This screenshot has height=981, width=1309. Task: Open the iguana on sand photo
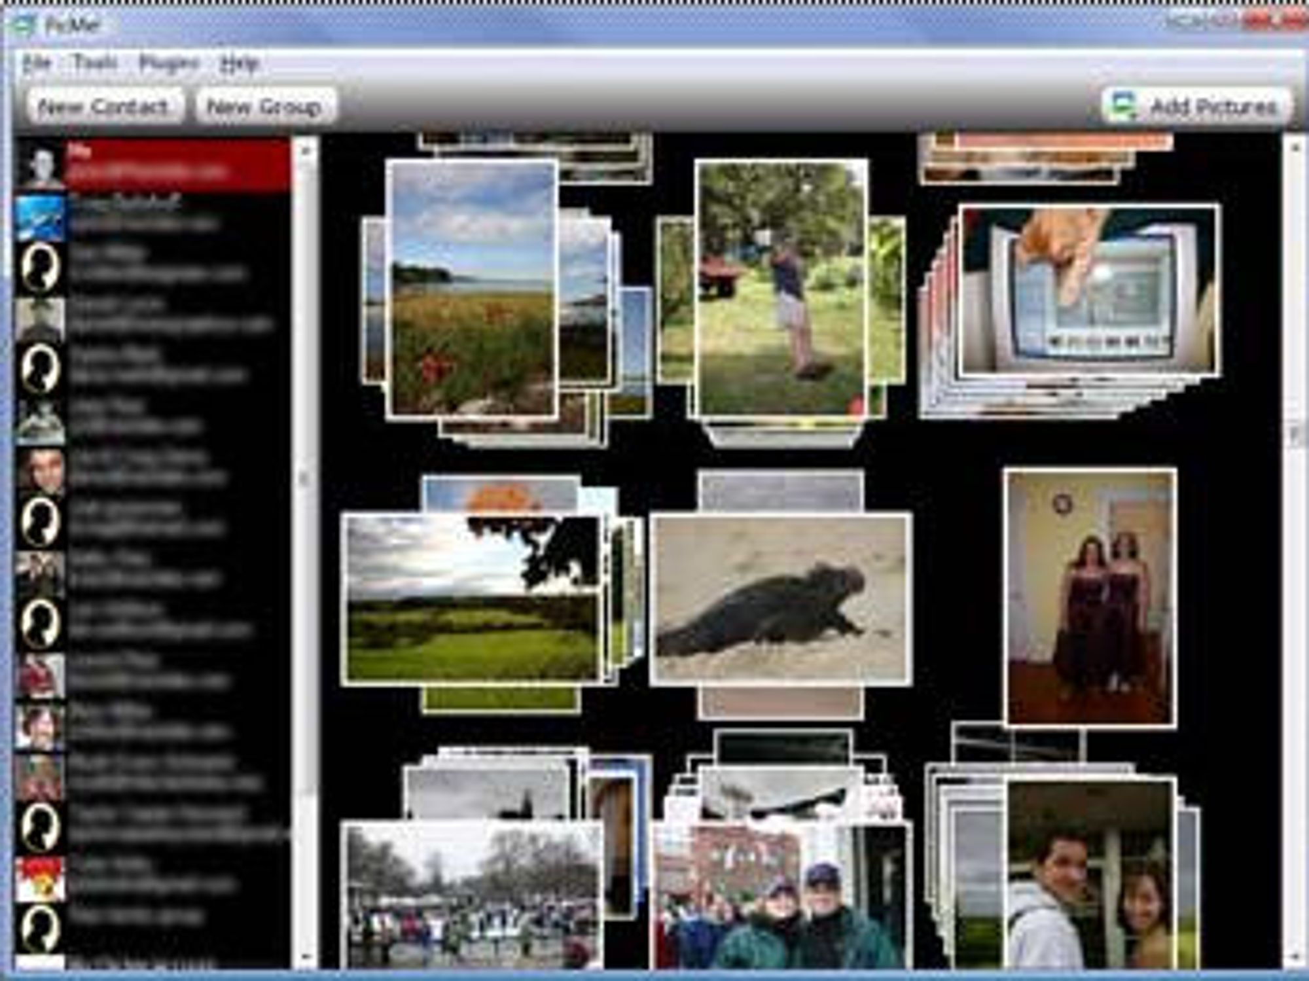pyautogui.click(x=781, y=599)
